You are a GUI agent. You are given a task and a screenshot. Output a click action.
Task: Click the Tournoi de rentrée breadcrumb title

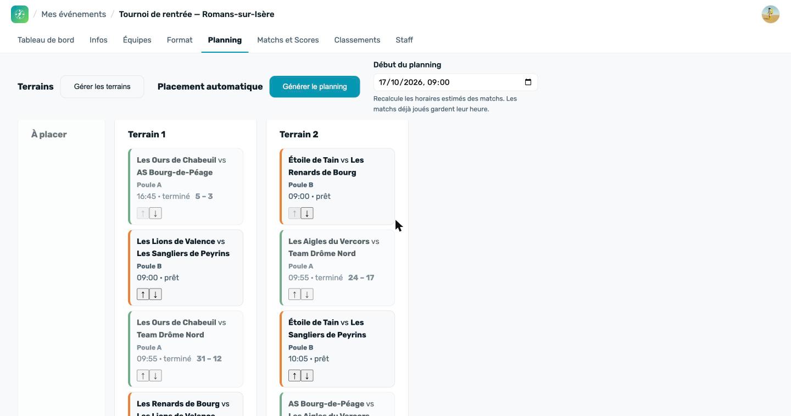[197, 14]
